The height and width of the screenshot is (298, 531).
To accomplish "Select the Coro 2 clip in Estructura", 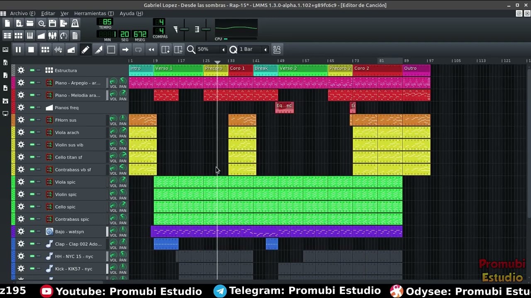I will tap(378, 70).
